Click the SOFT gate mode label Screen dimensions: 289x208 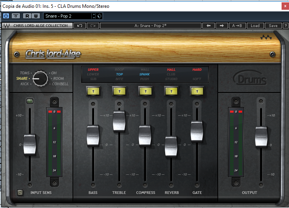click(x=197, y=79)
